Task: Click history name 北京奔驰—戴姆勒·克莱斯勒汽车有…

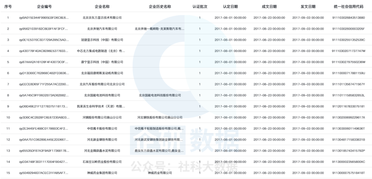Action: (160, 29)
